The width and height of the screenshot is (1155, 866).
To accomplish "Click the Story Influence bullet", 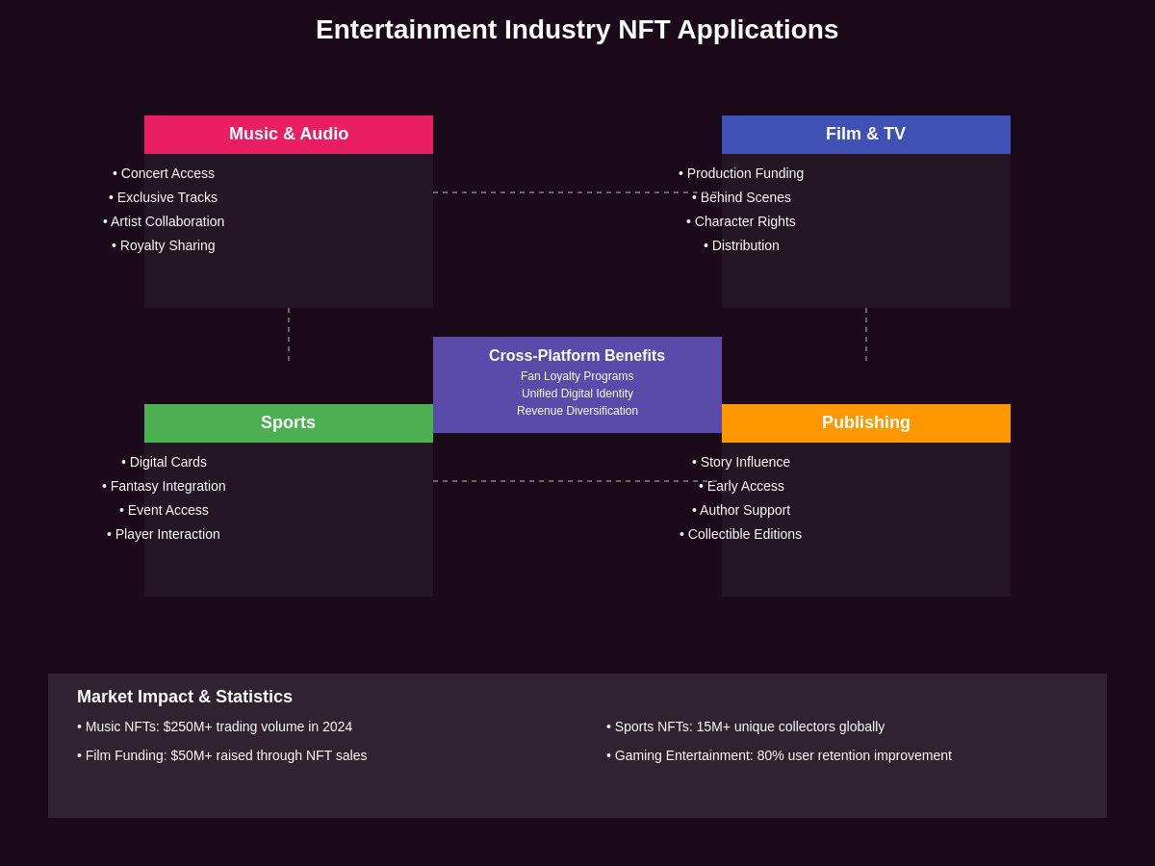I will coord(741,462).
